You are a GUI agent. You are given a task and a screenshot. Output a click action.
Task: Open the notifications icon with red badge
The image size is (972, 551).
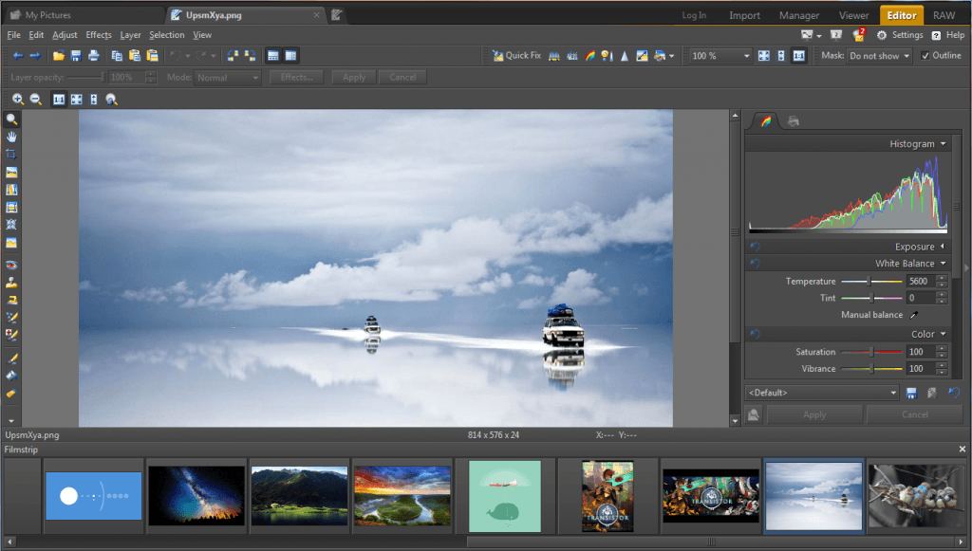858,35
